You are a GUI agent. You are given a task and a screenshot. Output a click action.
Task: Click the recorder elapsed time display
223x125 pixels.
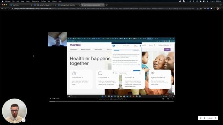(210, 118)
